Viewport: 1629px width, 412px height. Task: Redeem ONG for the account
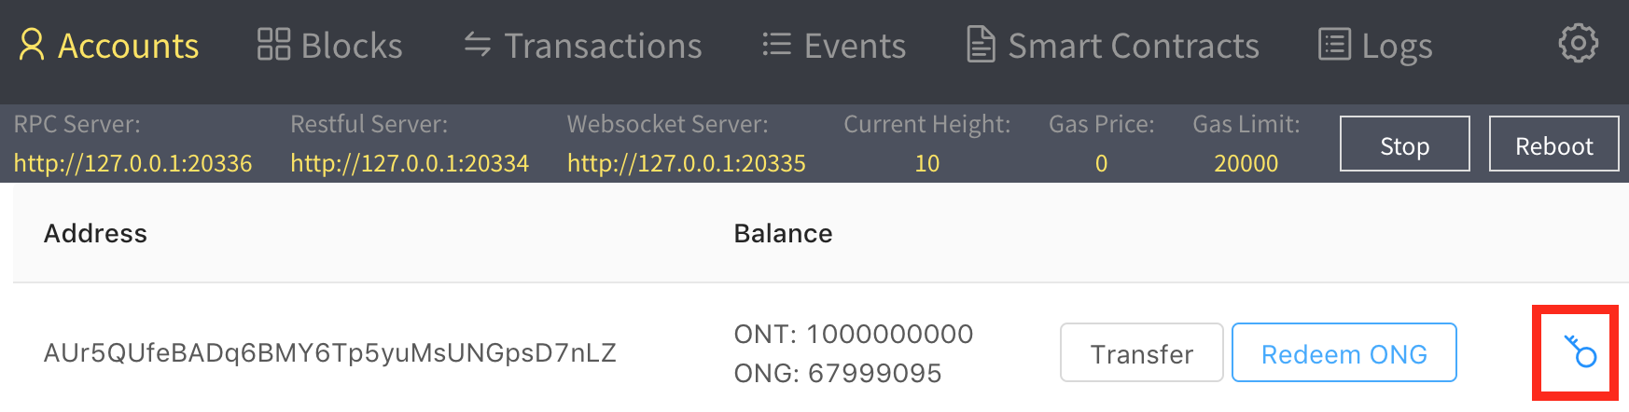(x=1344, y=353)
